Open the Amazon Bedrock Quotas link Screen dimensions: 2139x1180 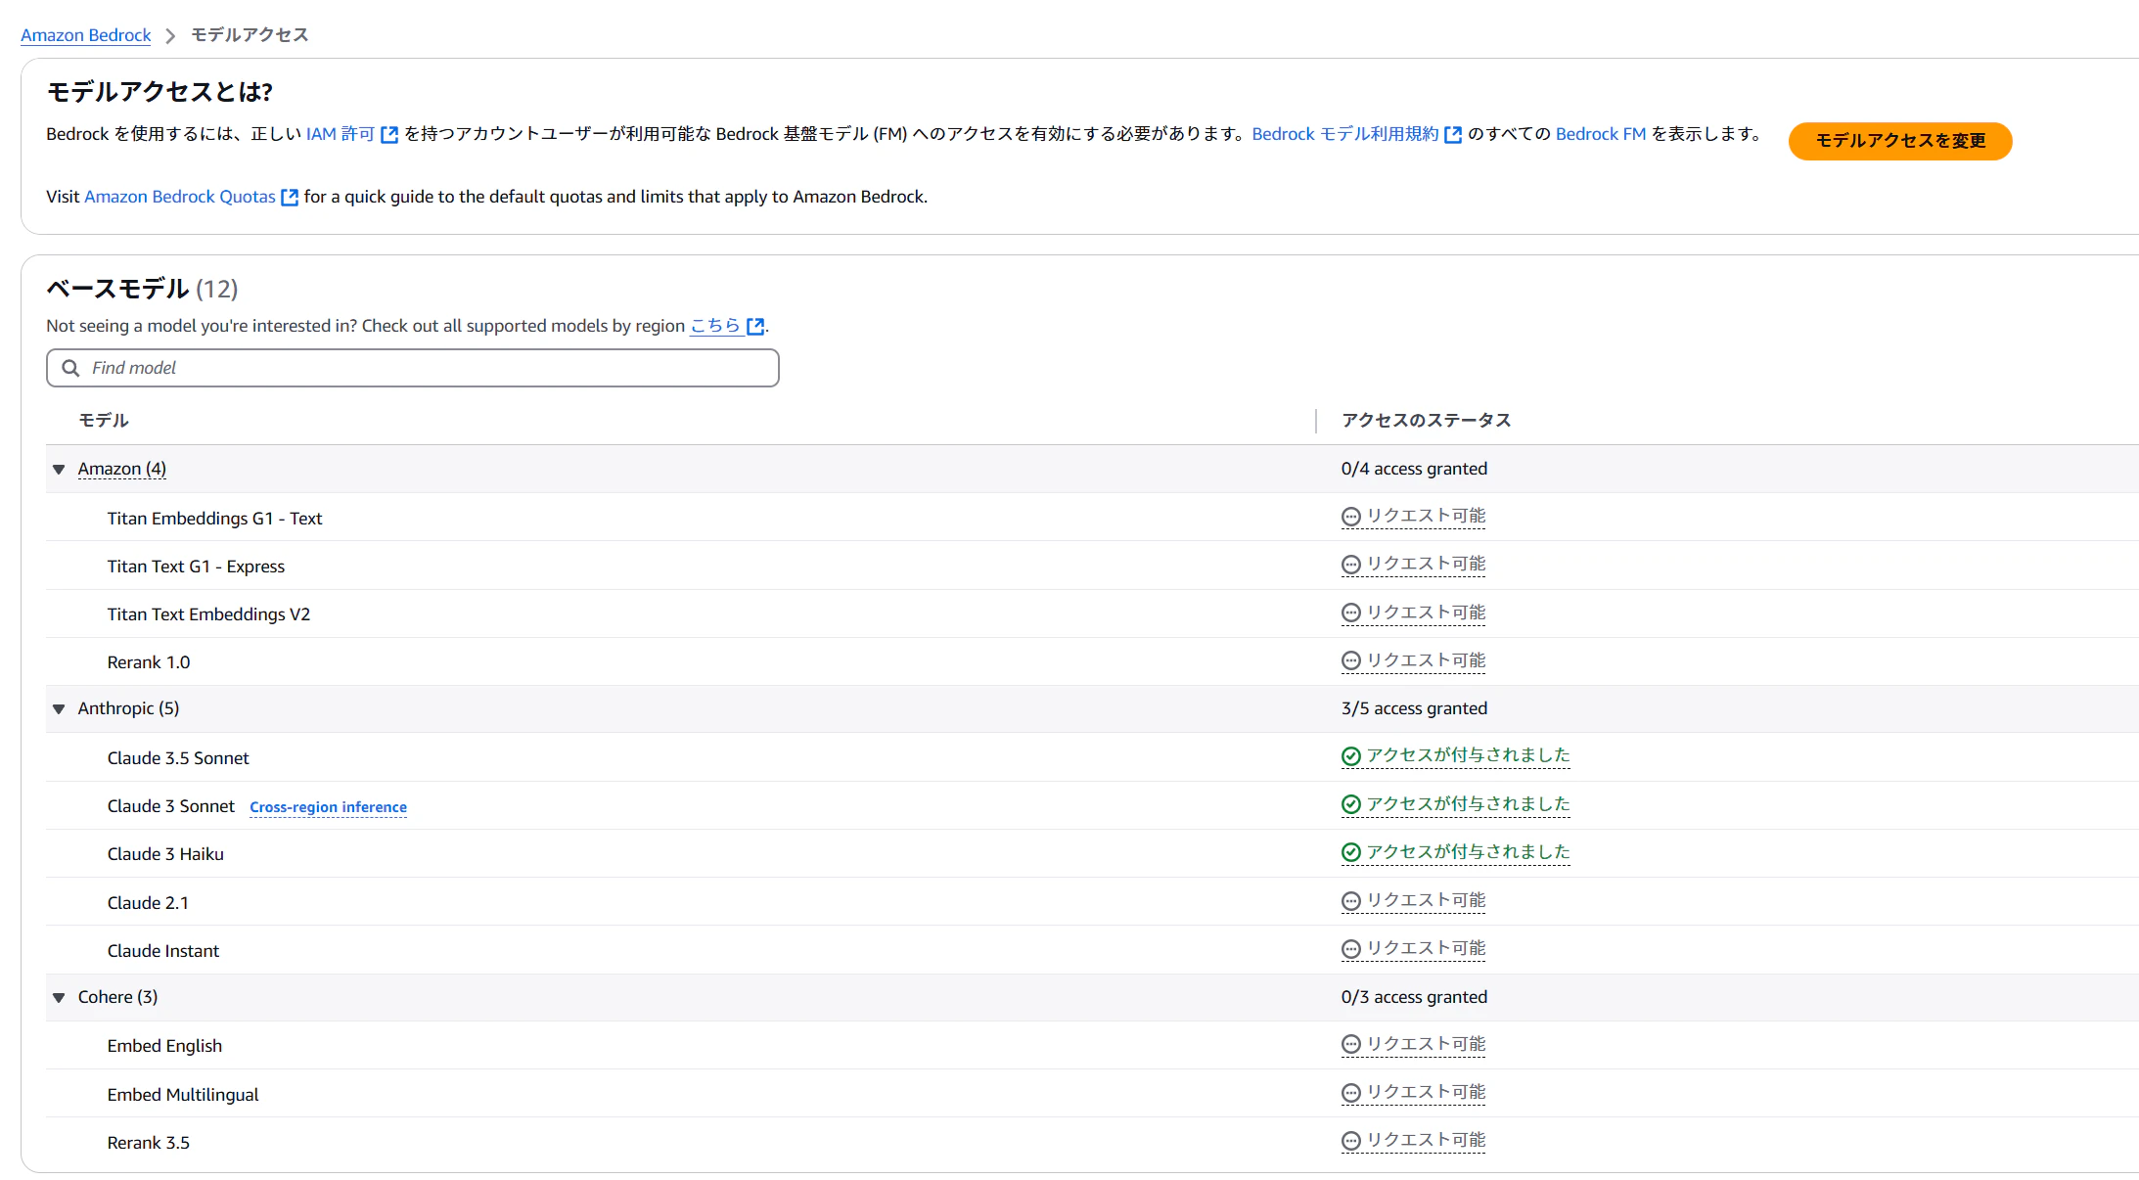coord(180,197)
